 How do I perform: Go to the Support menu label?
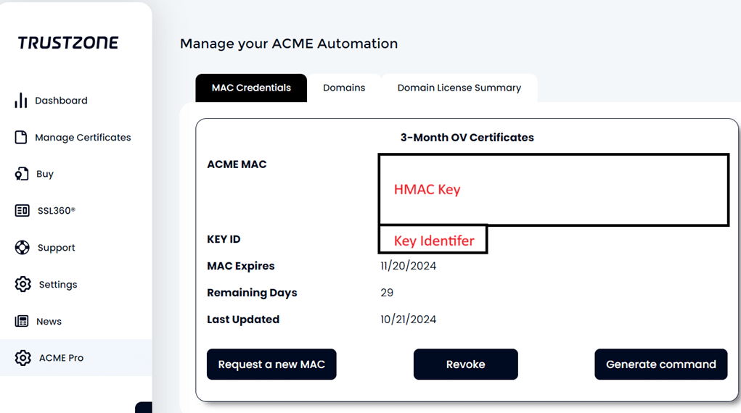pyautogui.click(x=56, y=248)
